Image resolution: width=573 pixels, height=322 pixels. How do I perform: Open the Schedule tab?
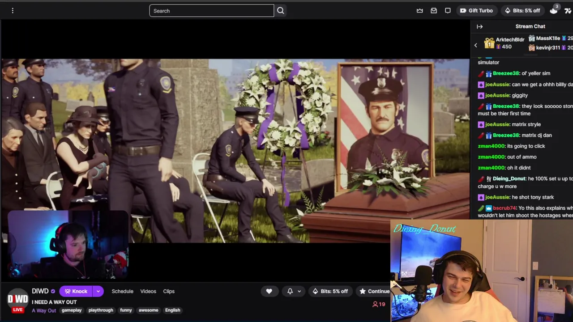pos(123,292)
